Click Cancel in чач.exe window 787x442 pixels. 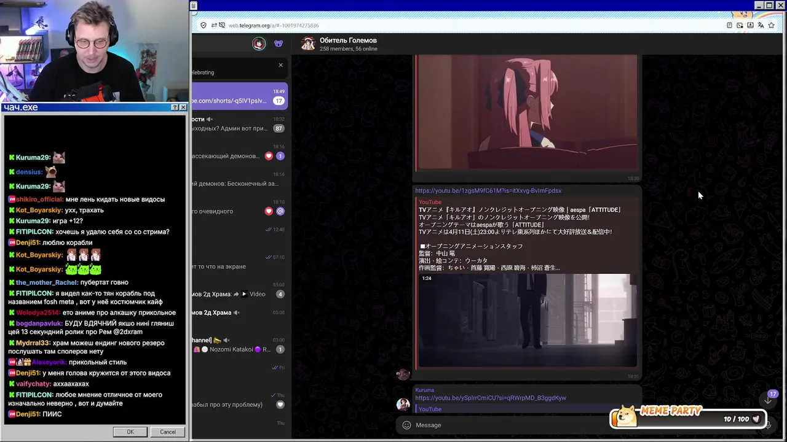[x=168, y=432]
